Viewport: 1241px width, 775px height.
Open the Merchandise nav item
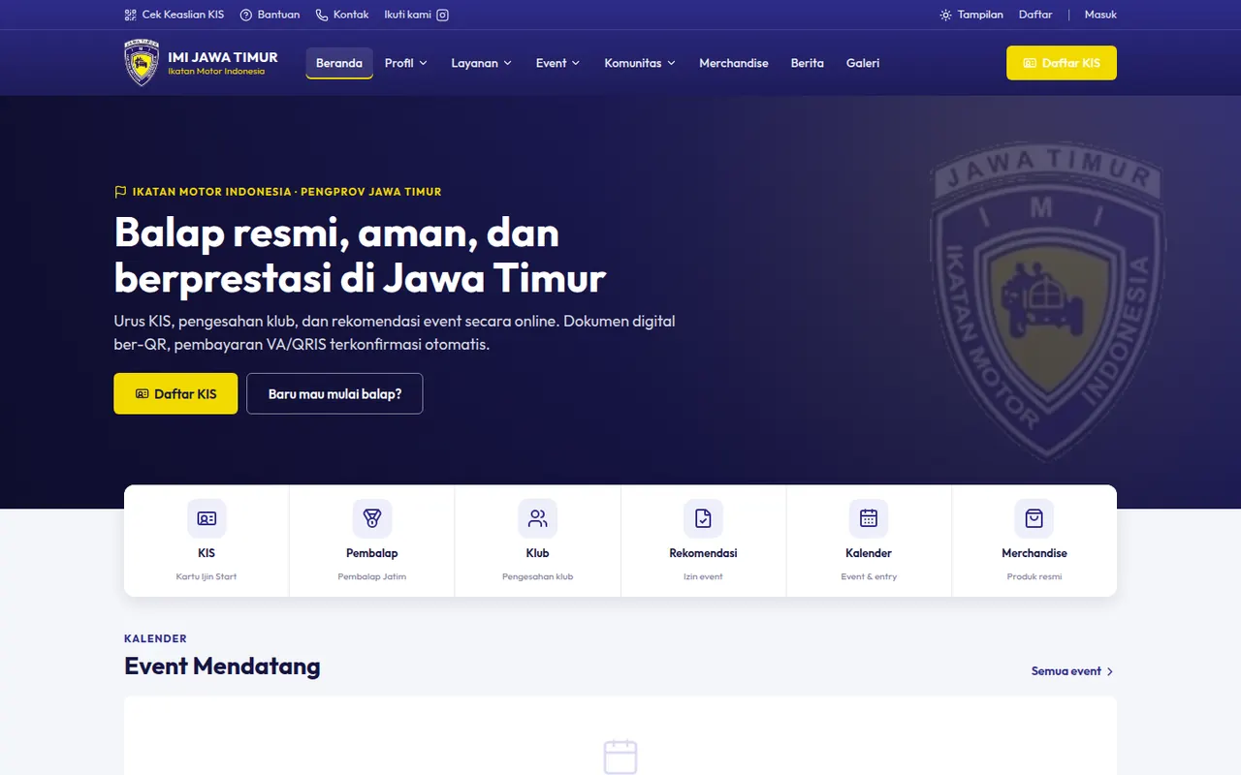[734, 63]
